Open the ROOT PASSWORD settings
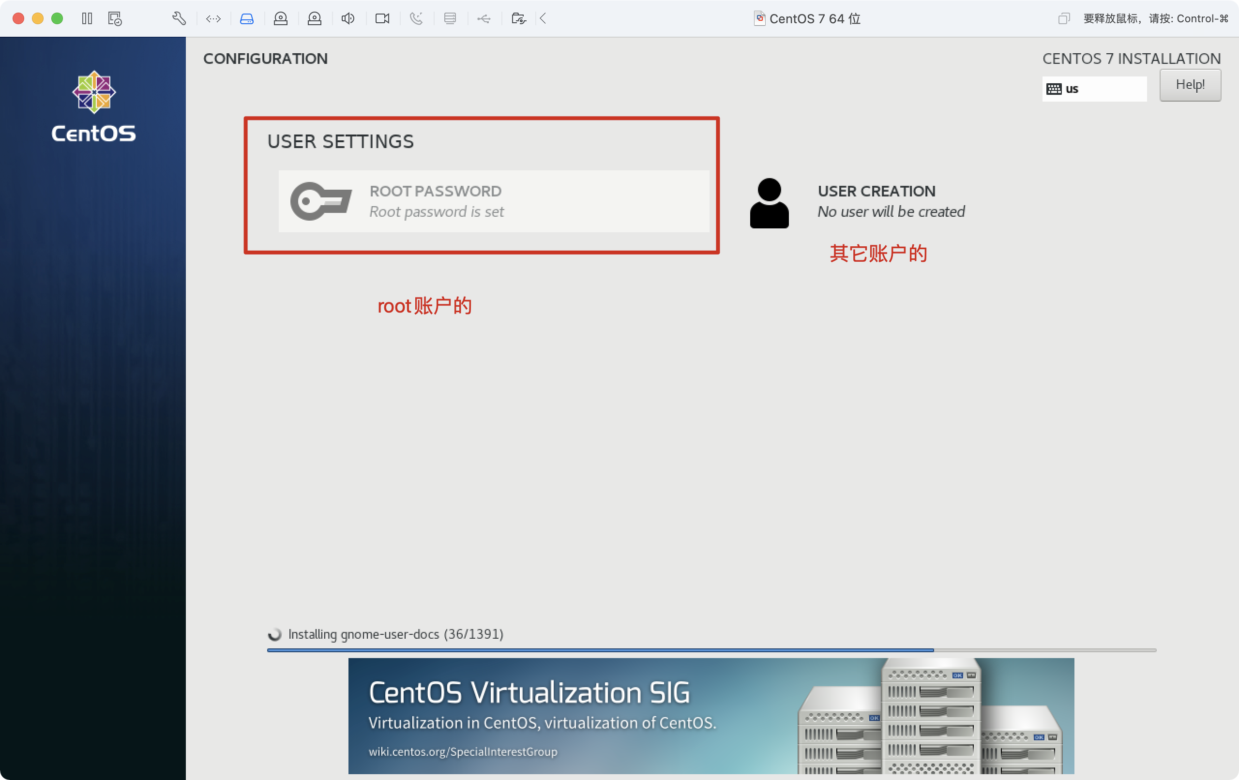Viewport: 1239px width, 780px height. point(494,201)
